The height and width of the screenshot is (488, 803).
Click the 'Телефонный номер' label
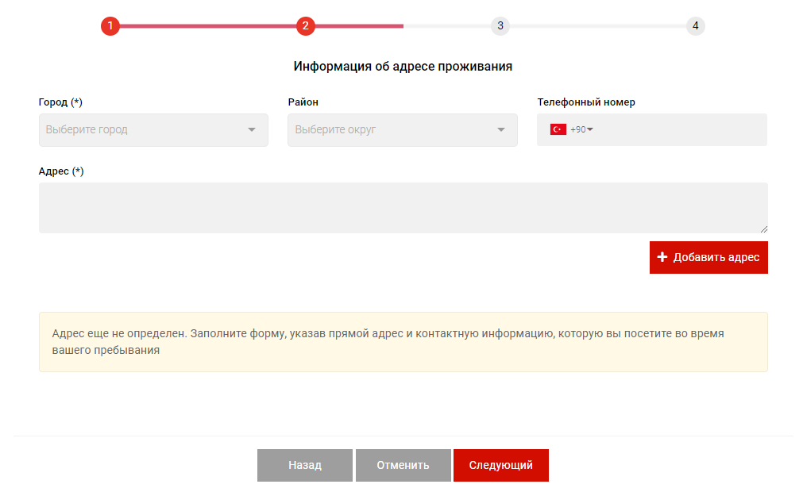coord(586,102)
